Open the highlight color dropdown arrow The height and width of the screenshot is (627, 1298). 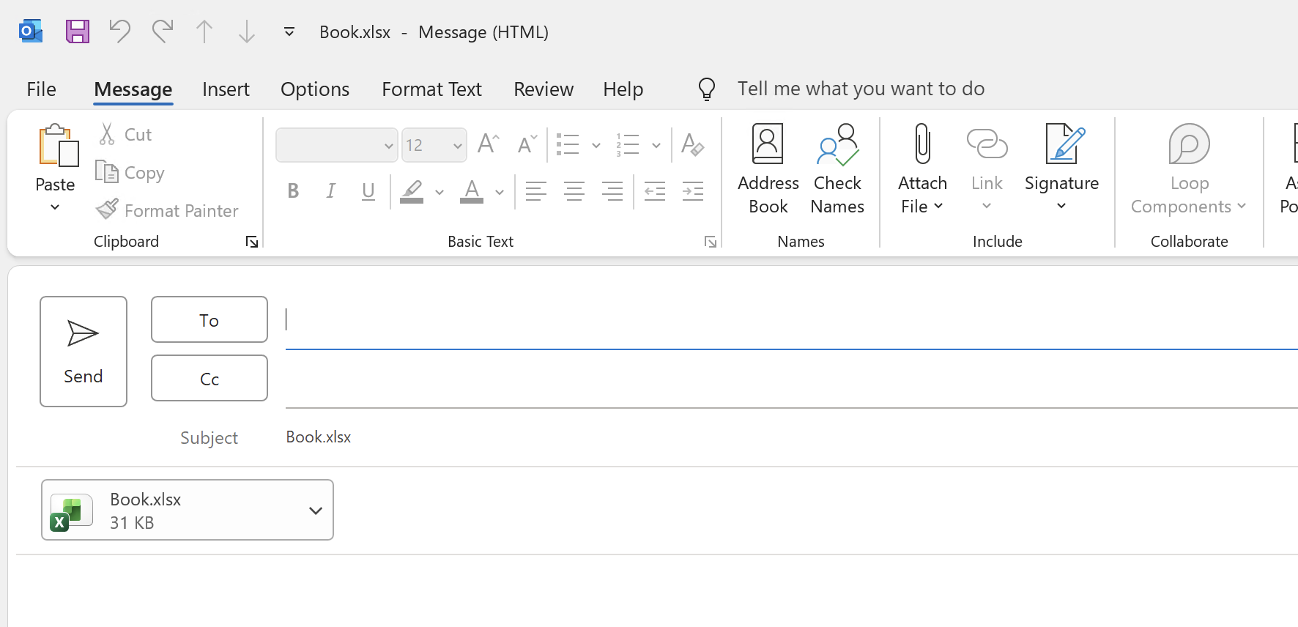coord(440,192)
